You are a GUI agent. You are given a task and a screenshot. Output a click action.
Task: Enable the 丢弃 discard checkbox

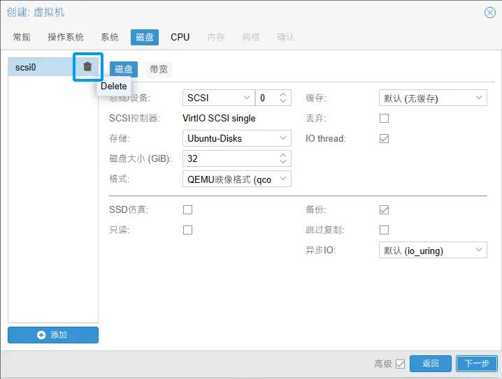point(384,118)
